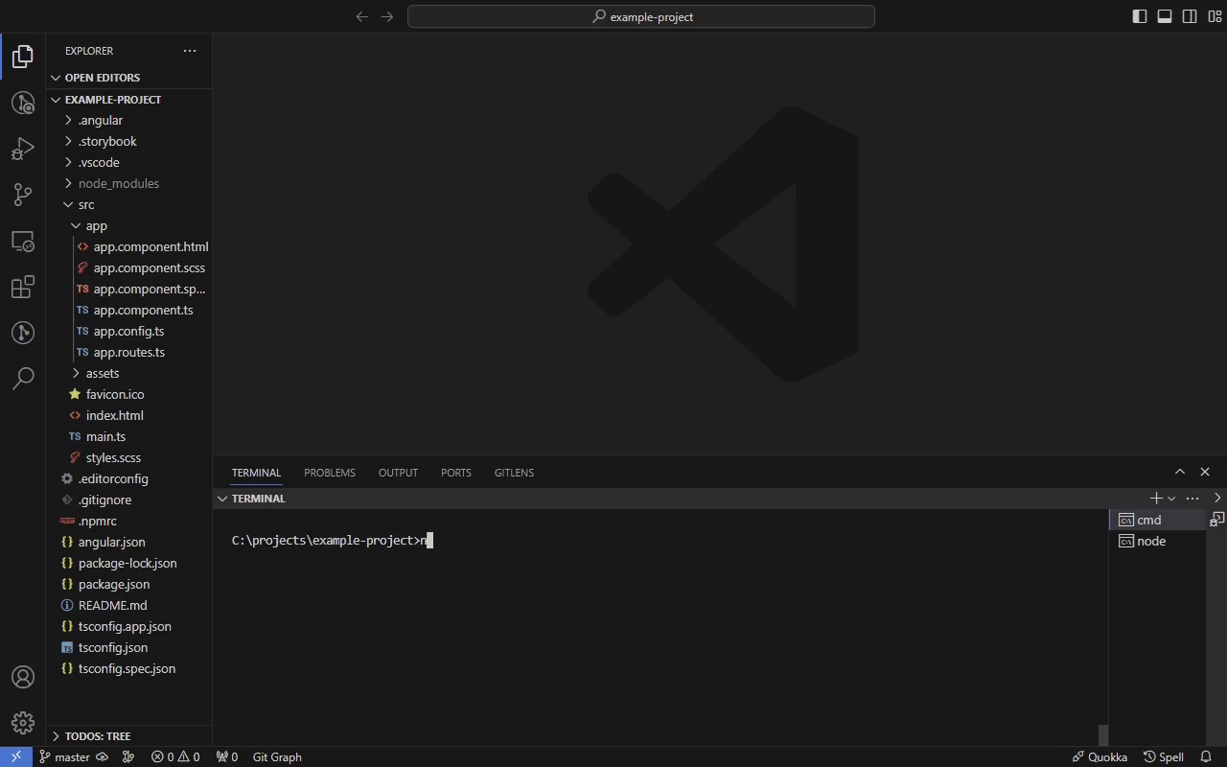Open the Explorer view in the activity bar
Screen dimensions: 1227x767
coord(23,57)
